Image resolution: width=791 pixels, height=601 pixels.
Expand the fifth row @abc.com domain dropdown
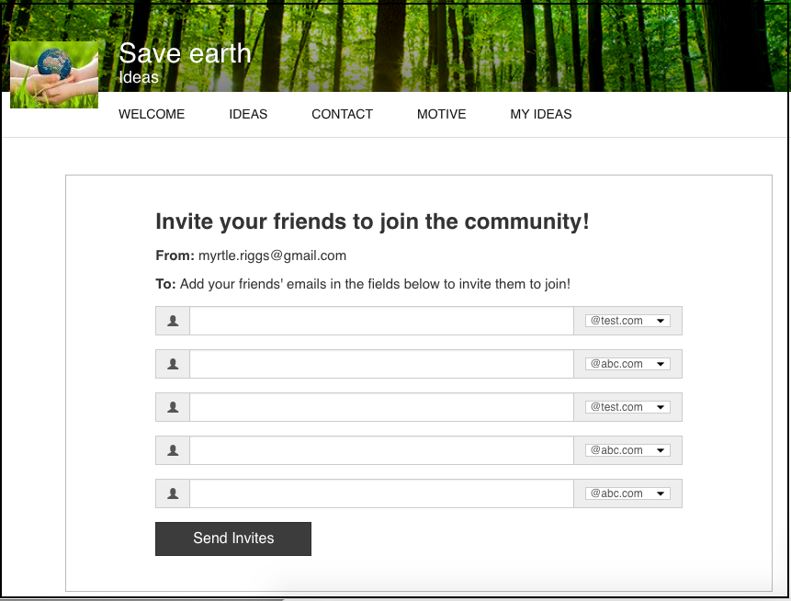(x=627, y=493)
